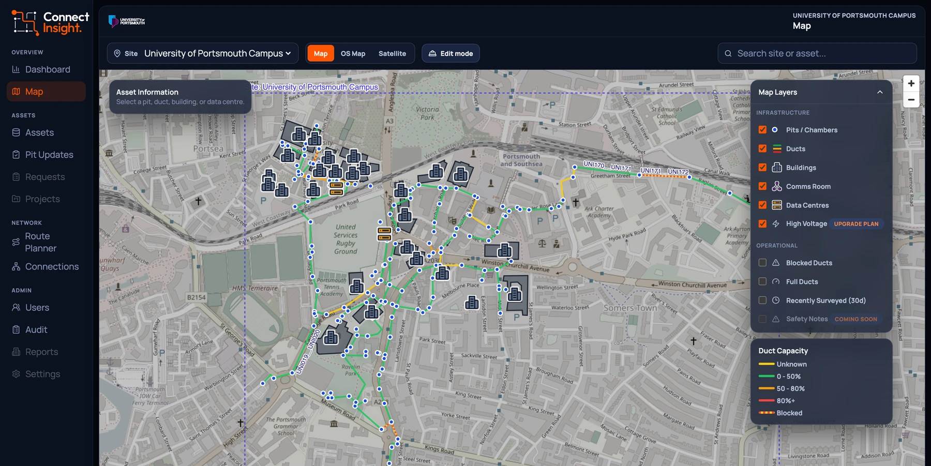This screenshot has height=466, width=931.
Task: Click the Comms Room layer icon
Action: point(777,186)
